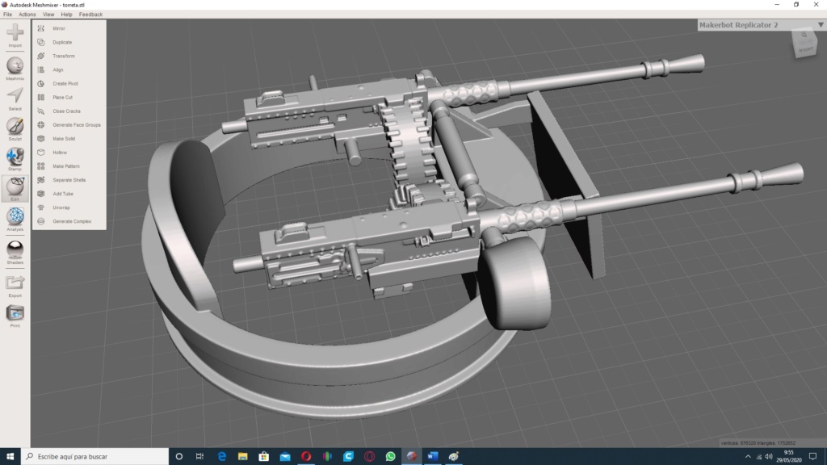Viewport: 827px width, 465px height.
Task: Click the Duplicate command icon
Action: (41, 42)
